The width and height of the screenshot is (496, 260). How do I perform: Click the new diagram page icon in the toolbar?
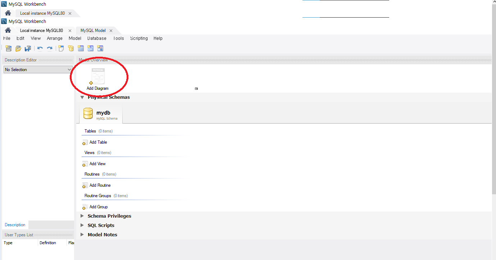pyautogui.click(x=61, y=48)
